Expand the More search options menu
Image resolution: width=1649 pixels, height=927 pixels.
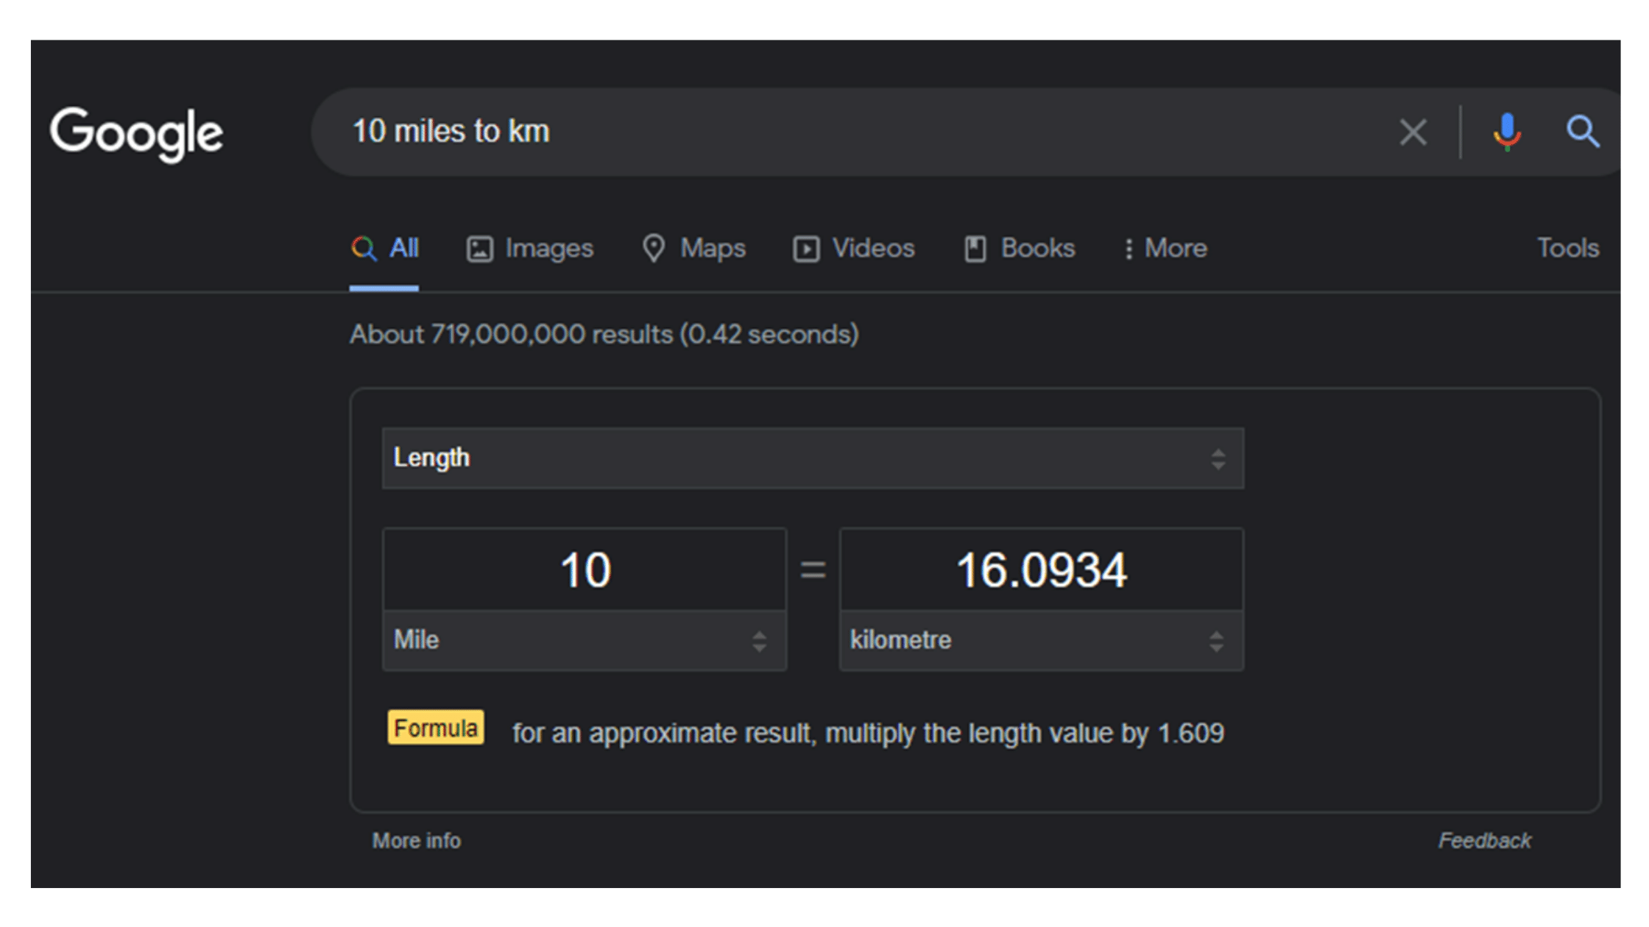tap(1165, 249)
